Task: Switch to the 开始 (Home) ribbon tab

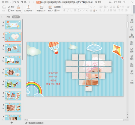Action: click(x=38, y=2)
